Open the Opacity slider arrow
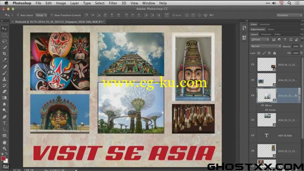304x171 pixels. tap(301, 46)
